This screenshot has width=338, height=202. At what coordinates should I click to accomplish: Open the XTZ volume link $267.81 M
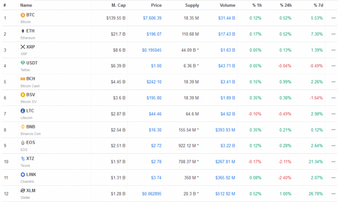pyautogui.click(x=225, y=162)
